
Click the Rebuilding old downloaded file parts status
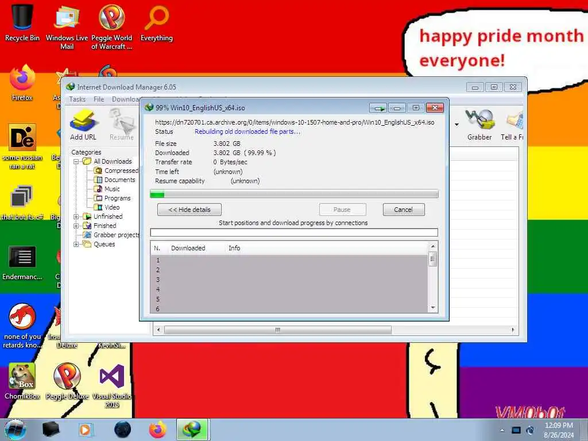tap(247, 131)
